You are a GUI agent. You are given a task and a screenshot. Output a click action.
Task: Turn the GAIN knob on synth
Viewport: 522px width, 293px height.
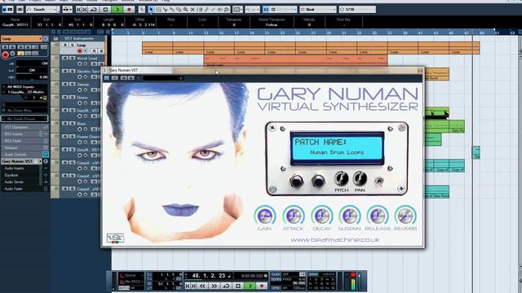pyautogui.click(x=265, y=216)
